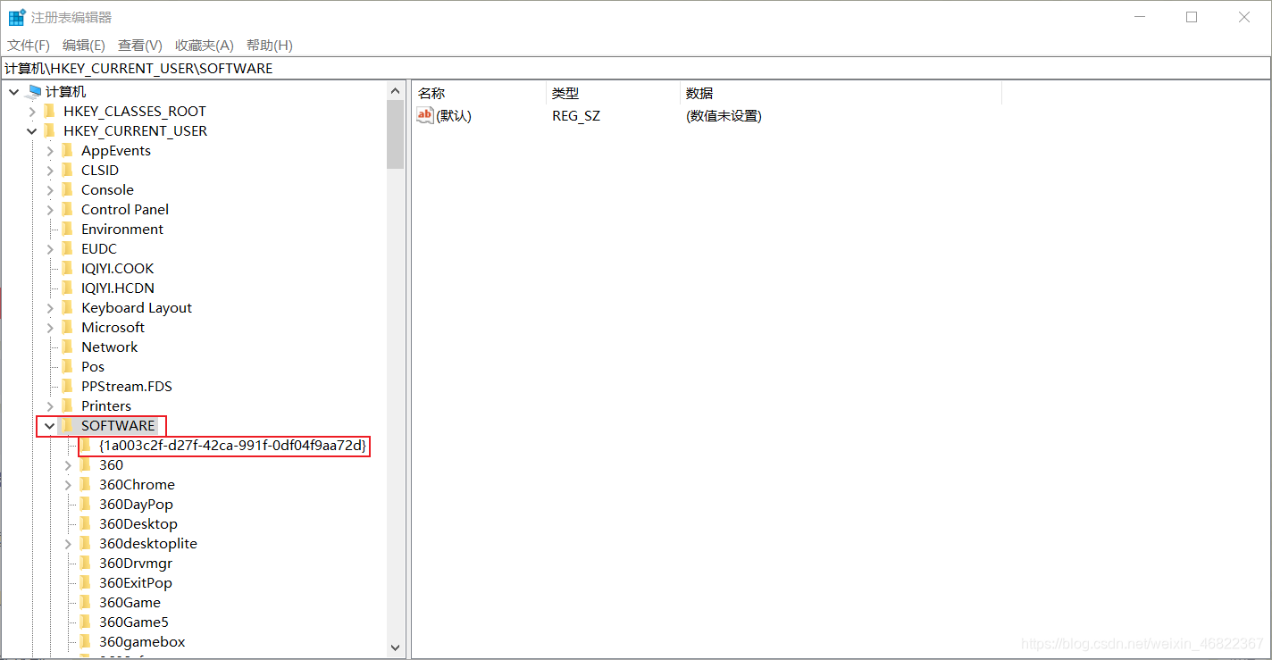1272x660 pixels.
Task: Select the (默认) REG_SZ value icon
Action: (424, 115)
